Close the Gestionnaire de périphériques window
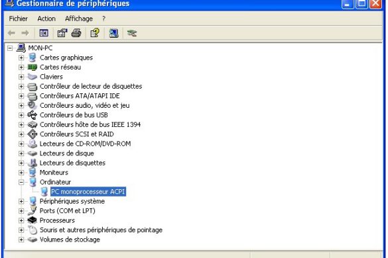This screenshot has height=258, width=388. [375, 3]
